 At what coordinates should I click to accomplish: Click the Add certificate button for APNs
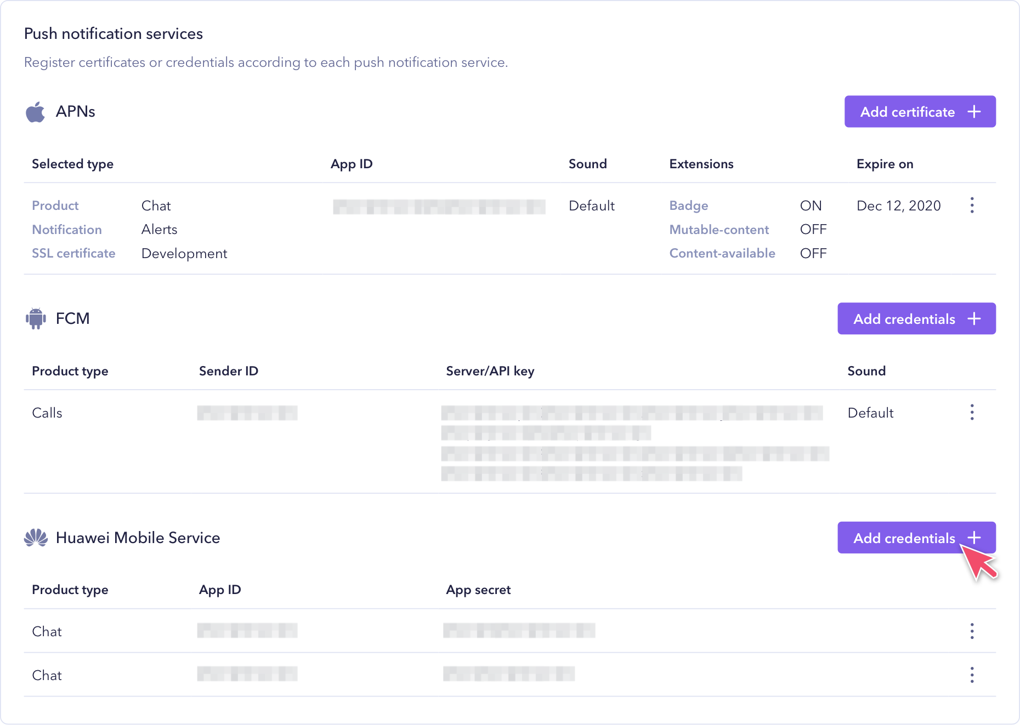pyautogui.click(x=920, y=112)
